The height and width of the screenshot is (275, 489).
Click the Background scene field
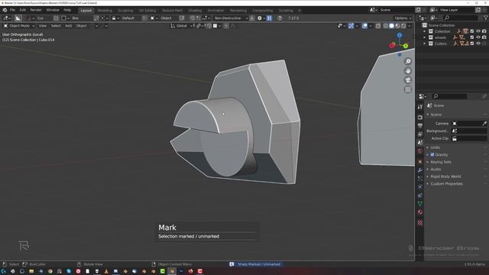tap(469, 131)
